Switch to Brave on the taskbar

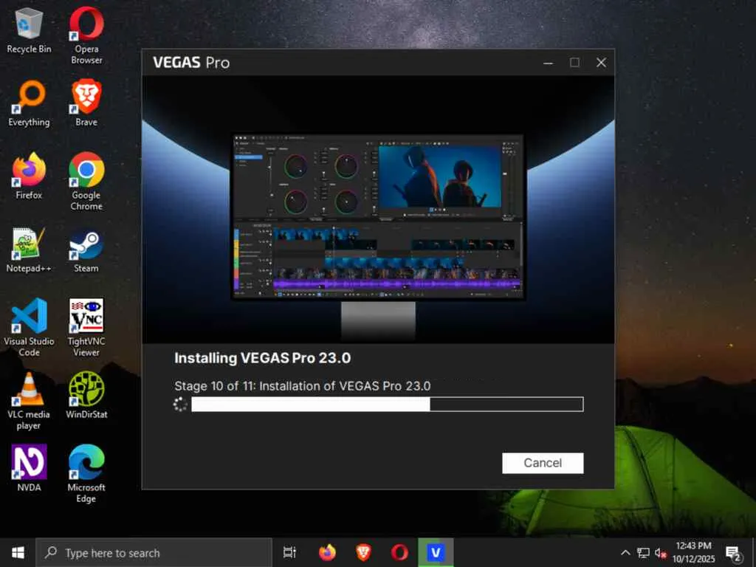pyautogui.click(x=363, y=552)
